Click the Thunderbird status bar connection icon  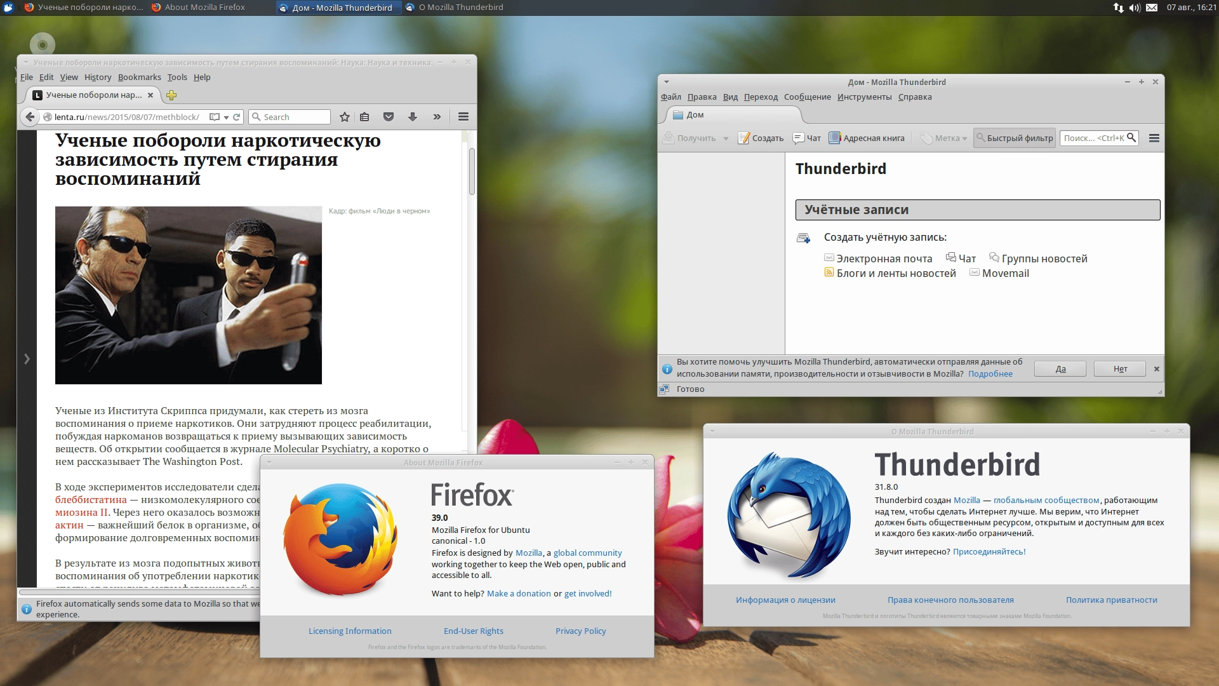(x=664, y=389)
